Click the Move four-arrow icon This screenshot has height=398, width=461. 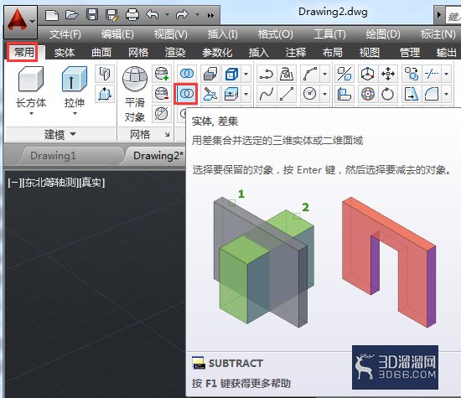(x=388, y=74)
